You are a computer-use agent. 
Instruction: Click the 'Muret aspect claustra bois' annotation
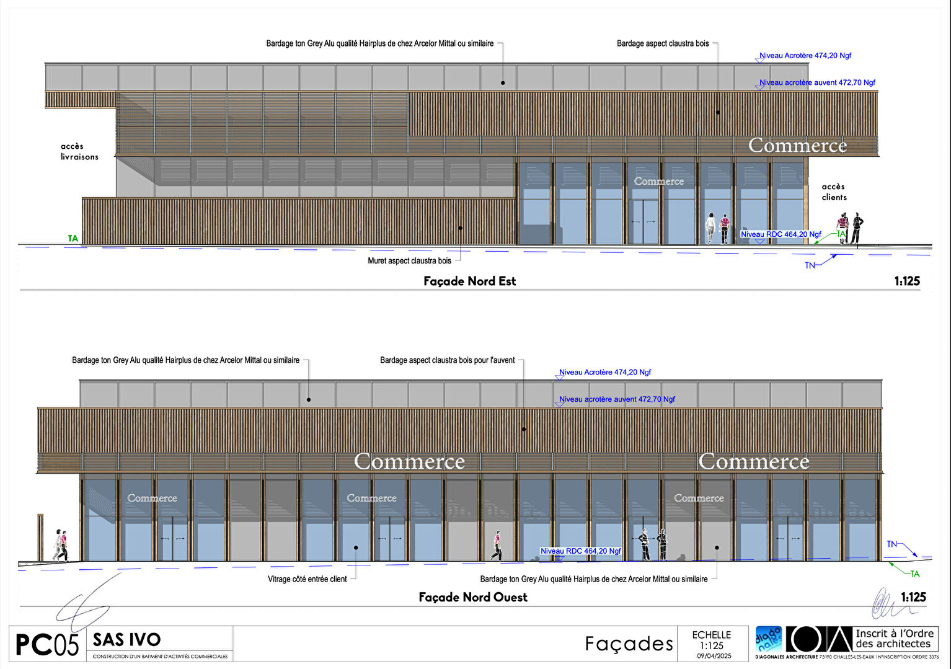click(x=409, y=261)
